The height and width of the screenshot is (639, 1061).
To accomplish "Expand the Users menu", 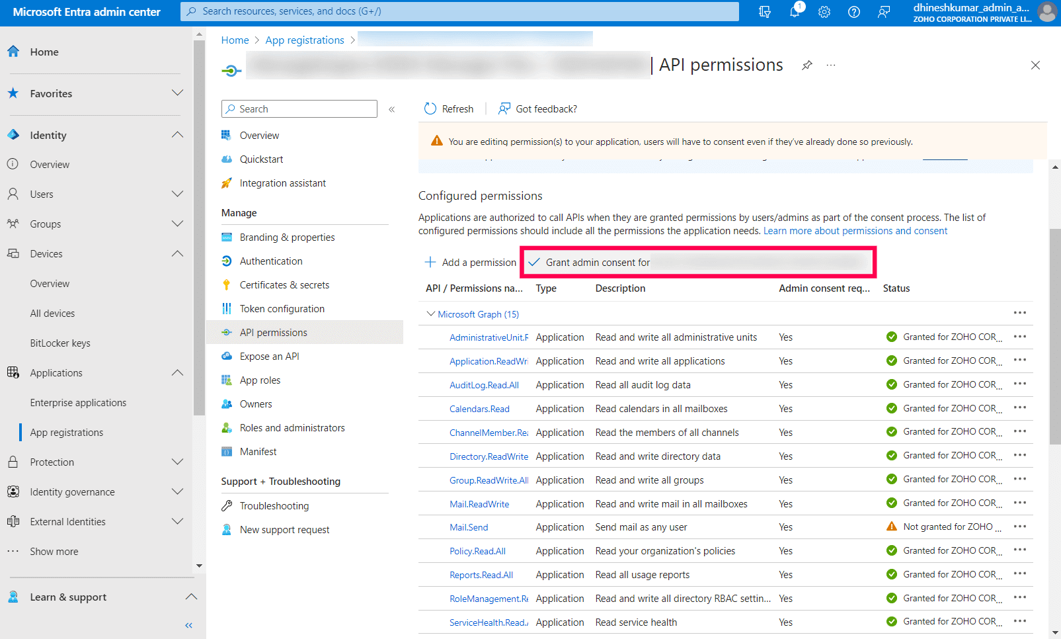I will pos(177,194).
